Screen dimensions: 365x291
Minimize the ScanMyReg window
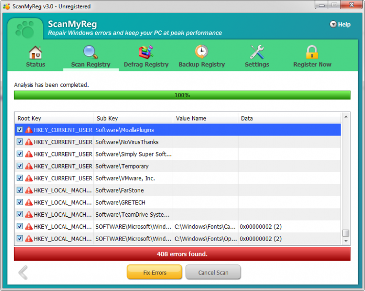[x=322, y=5]
